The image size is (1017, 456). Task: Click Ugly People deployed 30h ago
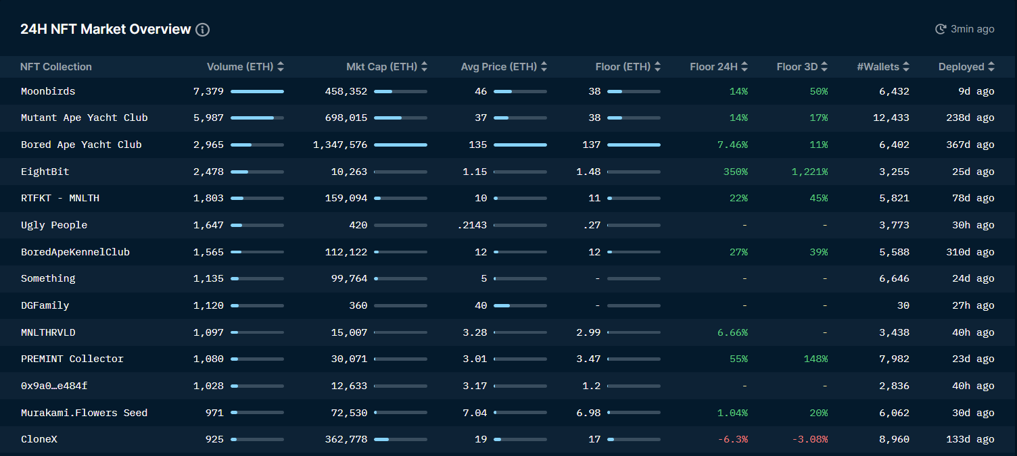click(x=973, y=225)
